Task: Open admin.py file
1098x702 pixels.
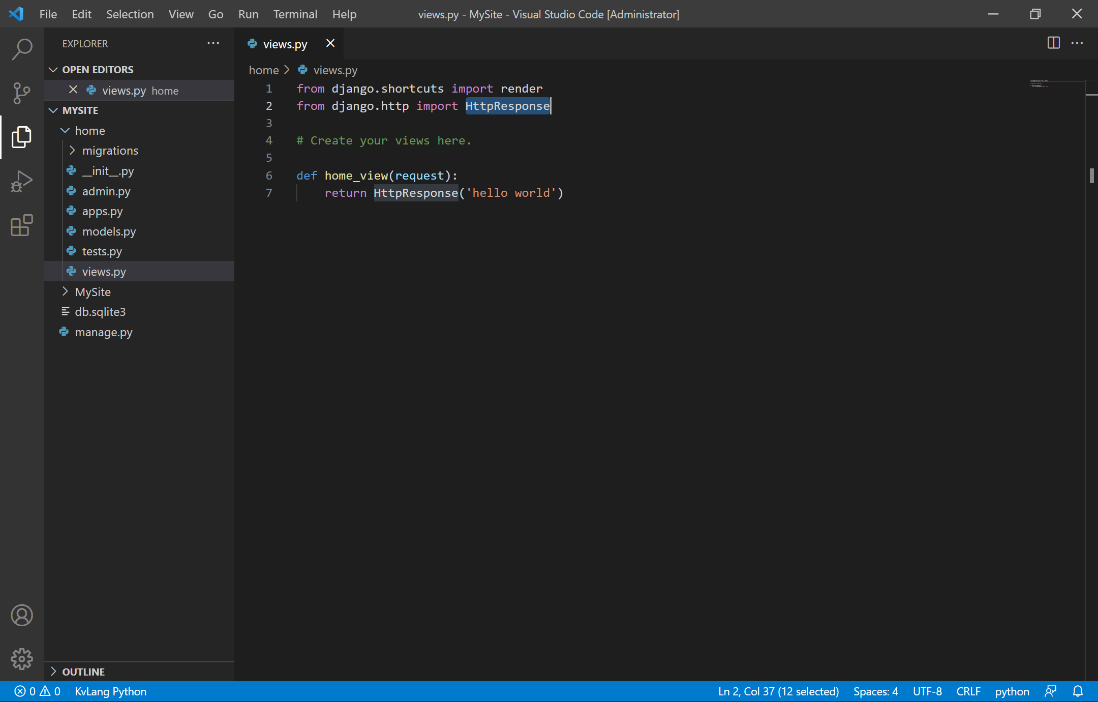Action: pyautogui.click(x=139, y=191)
